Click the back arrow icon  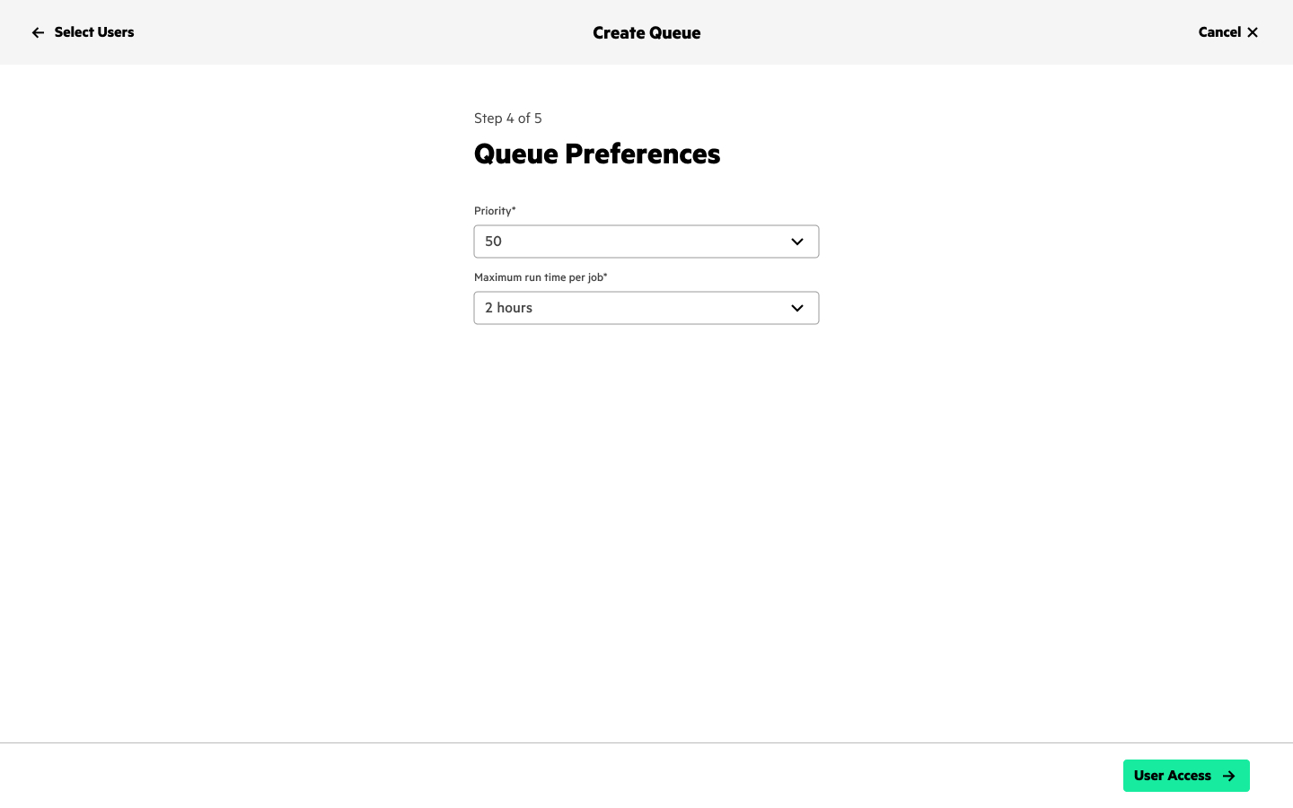[38, 32]
